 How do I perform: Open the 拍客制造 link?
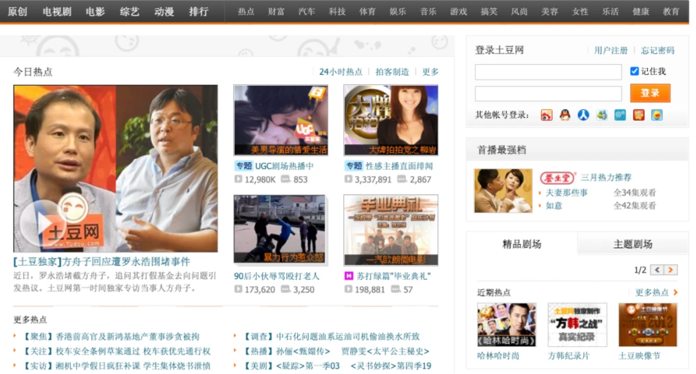392,72
